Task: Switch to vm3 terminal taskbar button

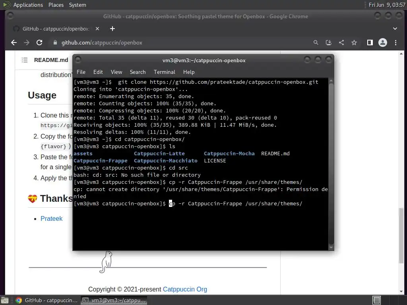Action: pyautogui.click(x=114, y=300)
